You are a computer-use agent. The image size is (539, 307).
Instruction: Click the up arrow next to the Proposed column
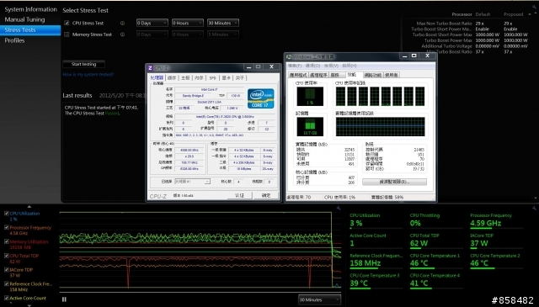530,14
